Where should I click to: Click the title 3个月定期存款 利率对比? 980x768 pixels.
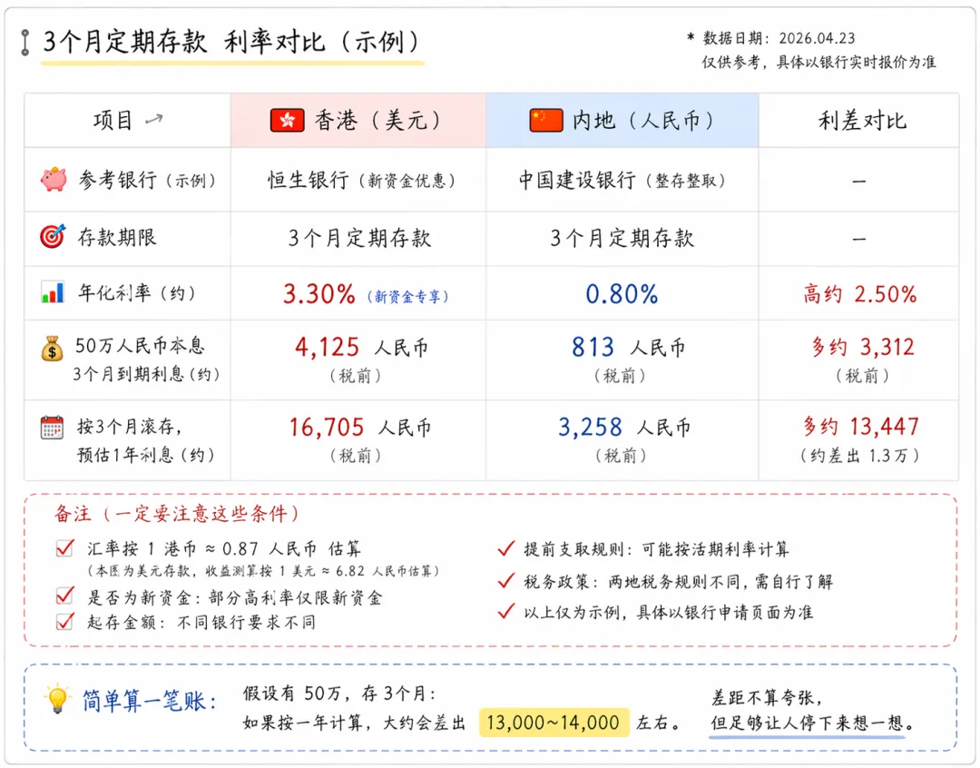pos(232,43)
